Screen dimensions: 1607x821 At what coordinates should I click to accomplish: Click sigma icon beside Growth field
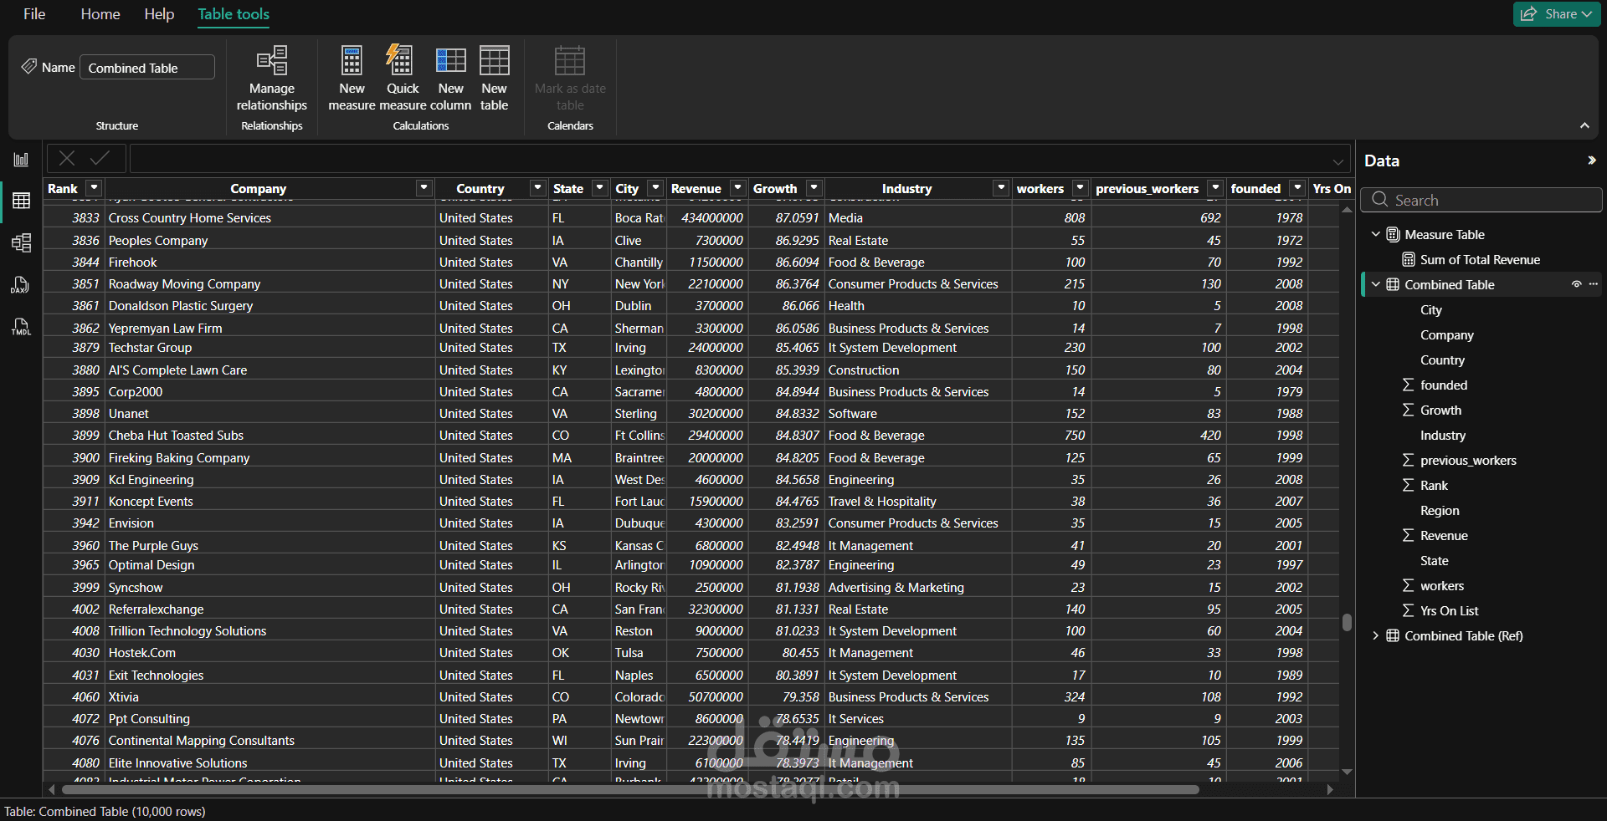1409,410
